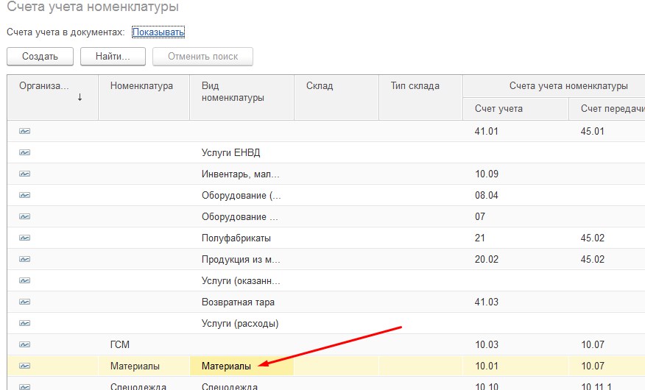Select the 07 account cell
The width and height of the screenshot is (645, 390).
[516, 216]
